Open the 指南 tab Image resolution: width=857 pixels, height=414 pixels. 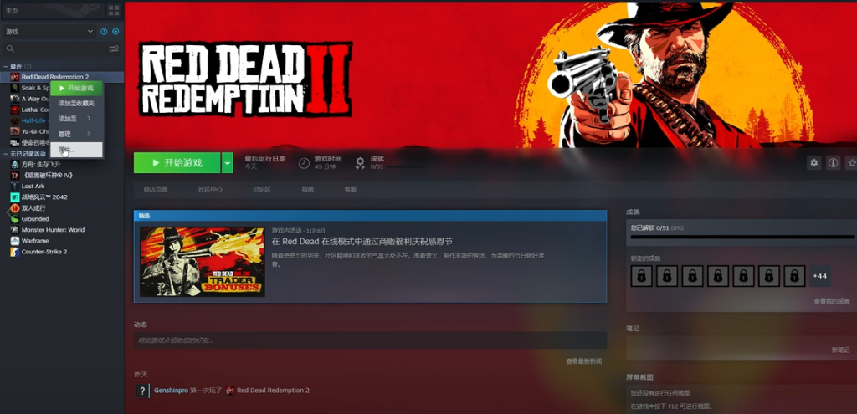[308, 190]
